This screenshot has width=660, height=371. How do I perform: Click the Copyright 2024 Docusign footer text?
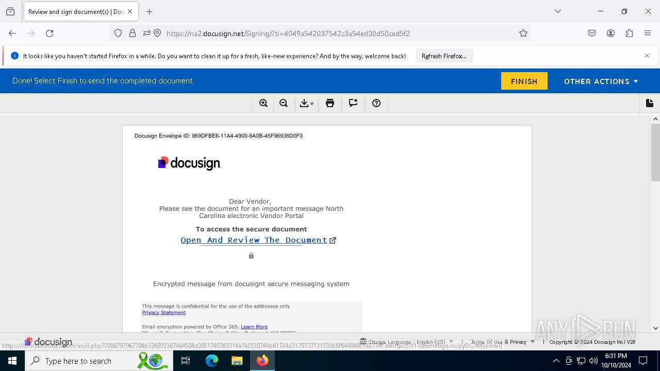coord(592,342)
